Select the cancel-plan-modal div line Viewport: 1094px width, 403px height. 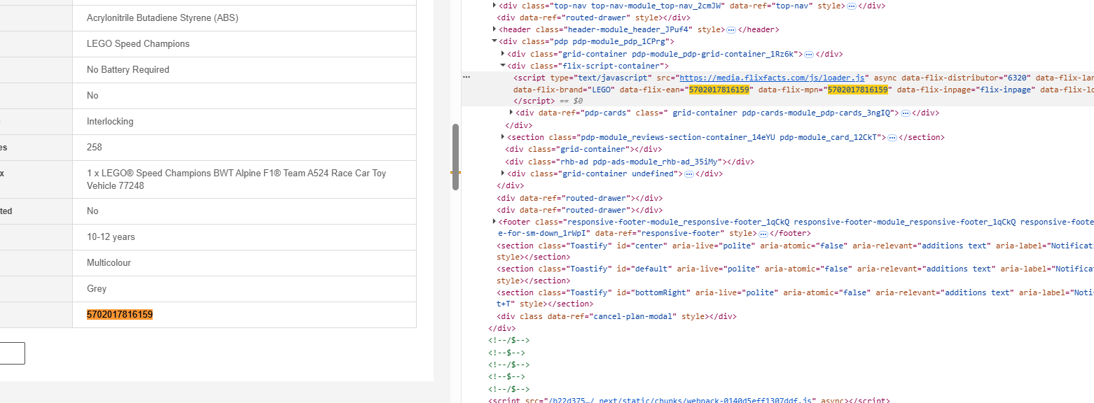[x=616, y=317]
